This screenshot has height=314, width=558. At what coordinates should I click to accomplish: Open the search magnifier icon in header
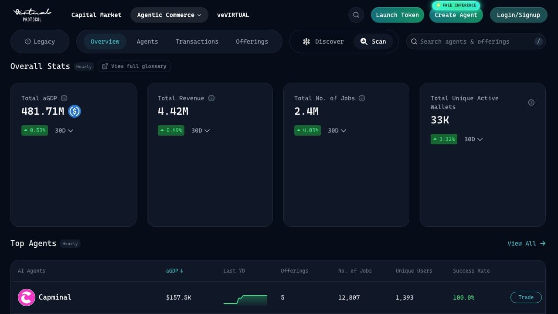[356, 15]
